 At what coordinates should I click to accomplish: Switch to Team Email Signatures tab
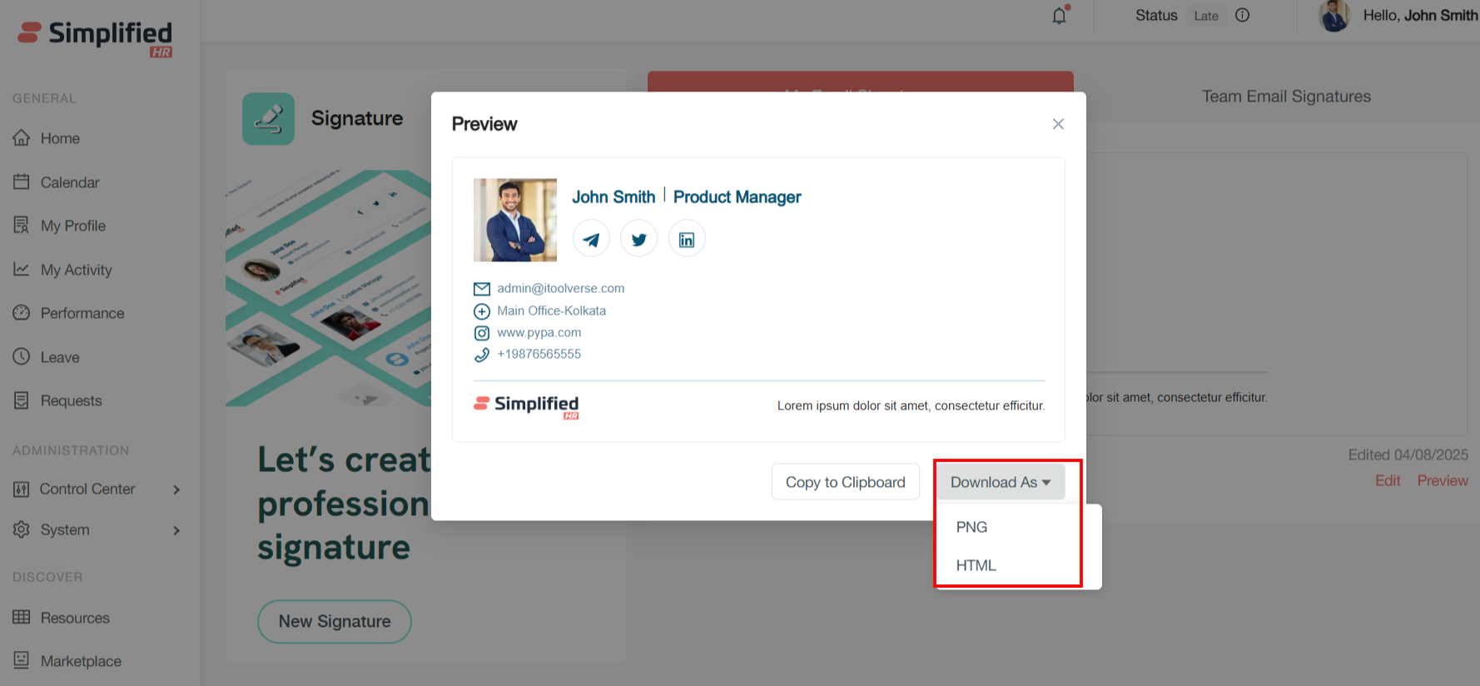coord(1286,97)
